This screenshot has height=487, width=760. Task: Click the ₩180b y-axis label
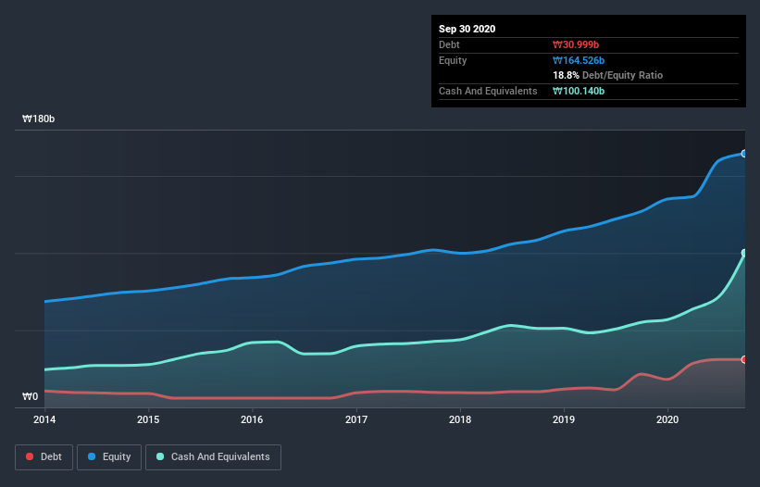click(38, 119)
